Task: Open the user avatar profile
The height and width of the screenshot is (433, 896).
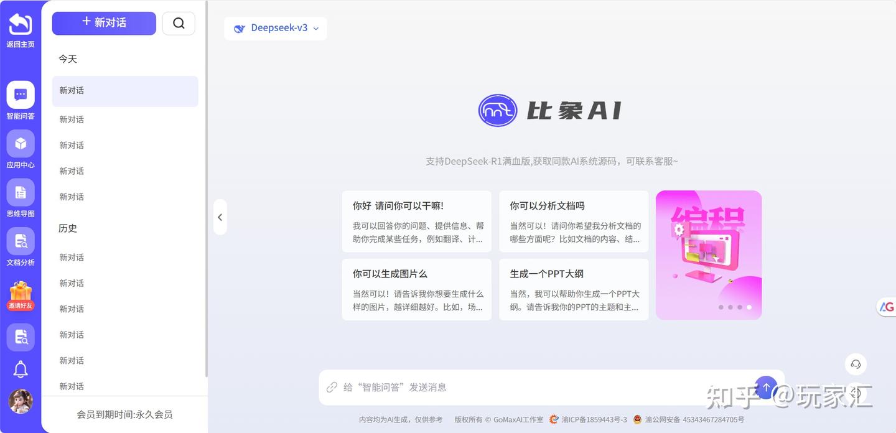Action: (21, 401)
